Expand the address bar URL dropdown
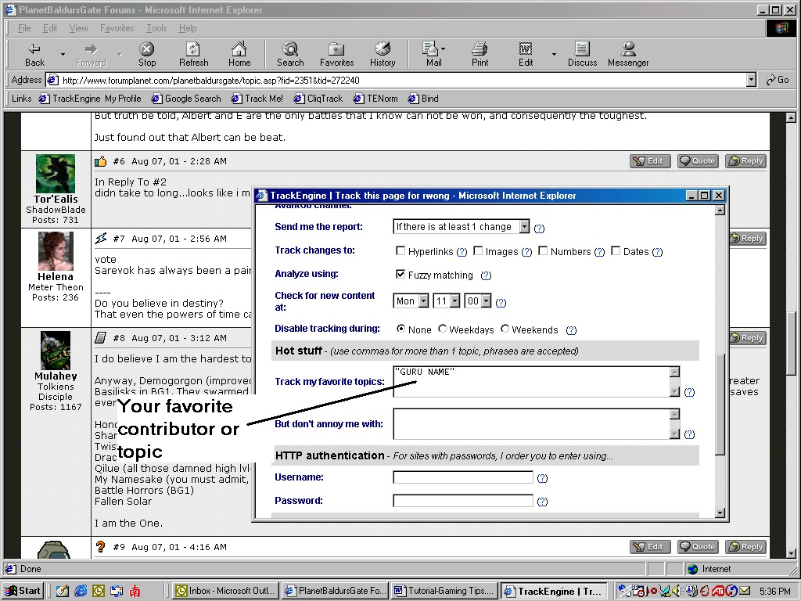This screenshot has width=801, height=601. tap(751, 80)
